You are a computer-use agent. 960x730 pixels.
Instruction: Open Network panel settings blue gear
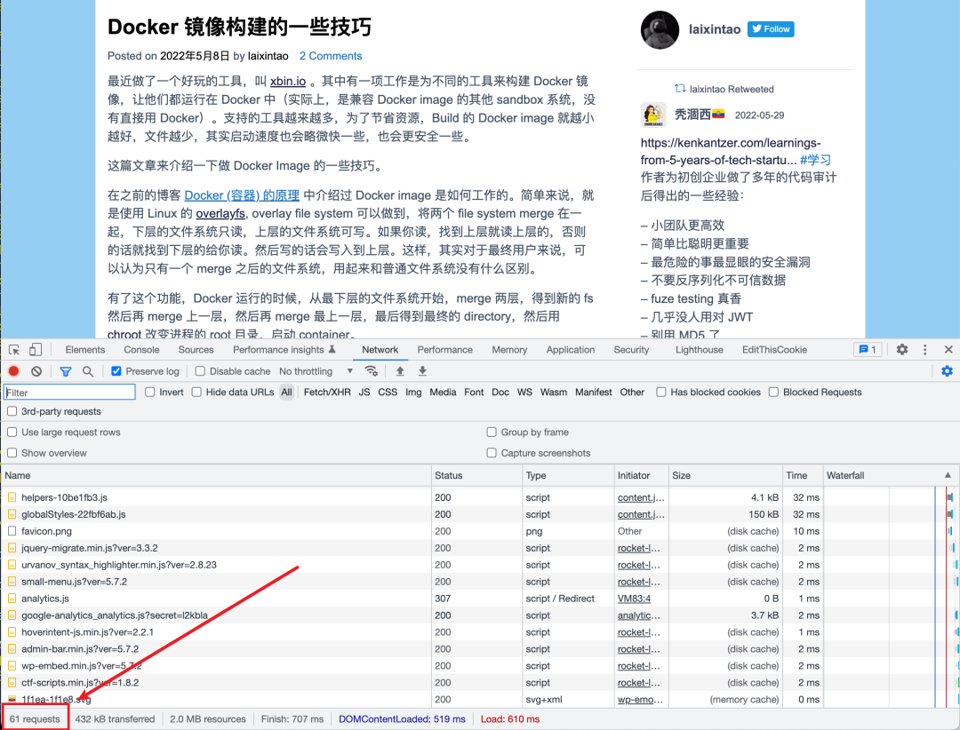coord(947,371)
